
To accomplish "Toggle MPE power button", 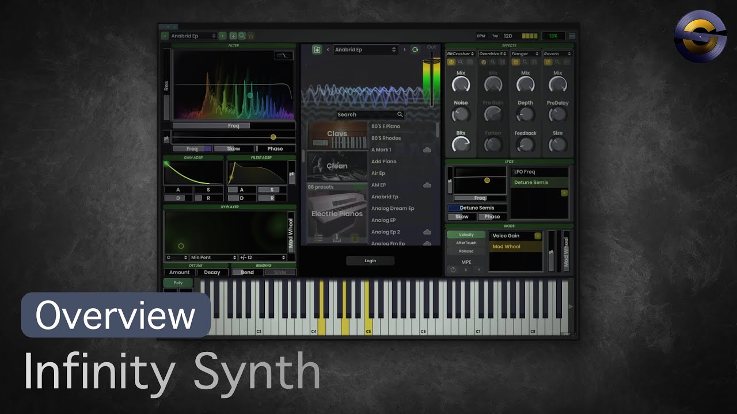I will pyautogui.click(x=453, y=270).
